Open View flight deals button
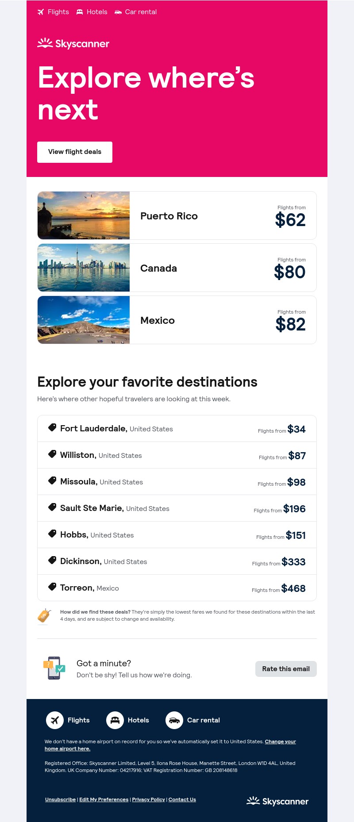This screenshot has height=822, width=354. coord(75,152)
